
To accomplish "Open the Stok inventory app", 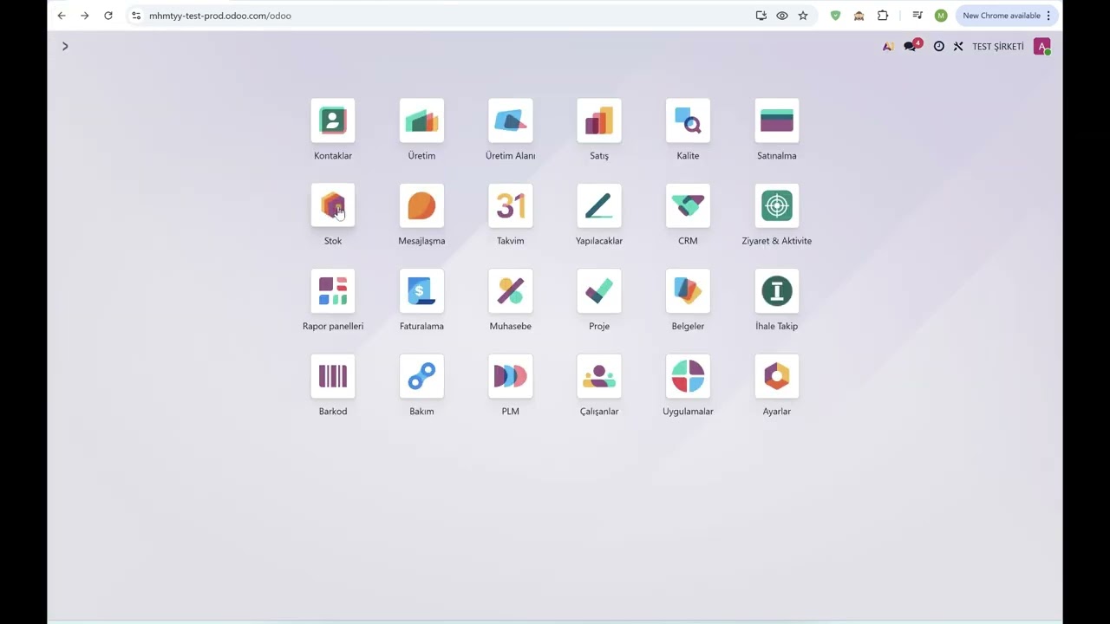I will pyautogui.click(x=333, y=205).
